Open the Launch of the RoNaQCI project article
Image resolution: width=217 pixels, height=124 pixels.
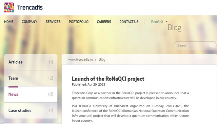point(108,79)
